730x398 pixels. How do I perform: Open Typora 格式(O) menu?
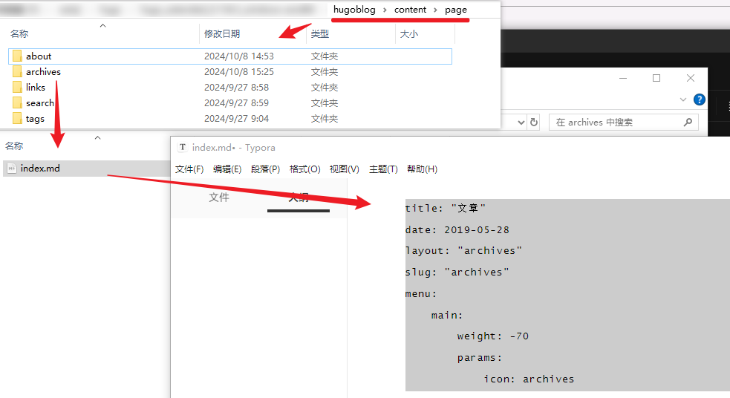click(305, 169)
